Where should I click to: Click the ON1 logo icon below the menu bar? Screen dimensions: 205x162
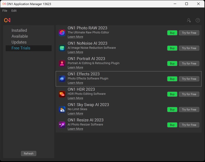7,20
